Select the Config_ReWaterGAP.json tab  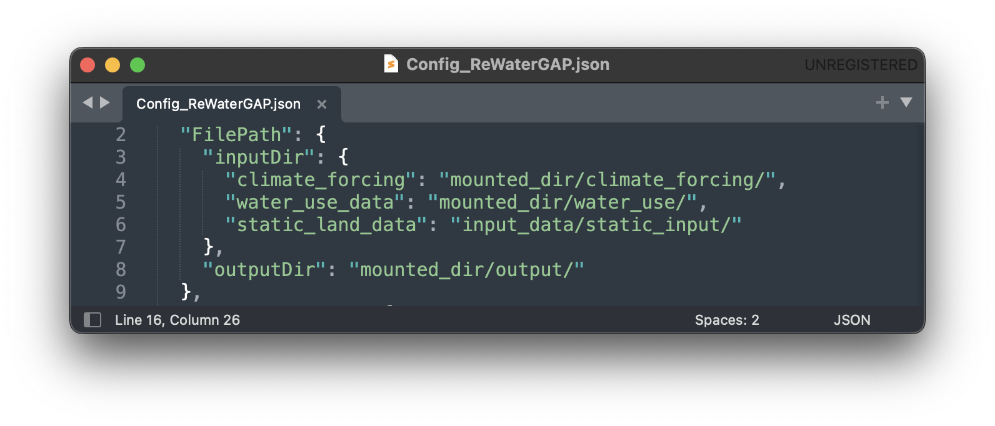tap(218, 104)
